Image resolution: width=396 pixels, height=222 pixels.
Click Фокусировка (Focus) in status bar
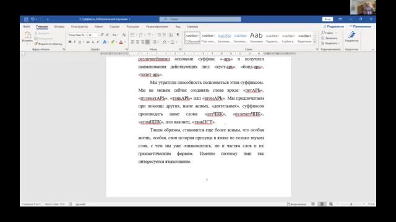pos(296,204)
